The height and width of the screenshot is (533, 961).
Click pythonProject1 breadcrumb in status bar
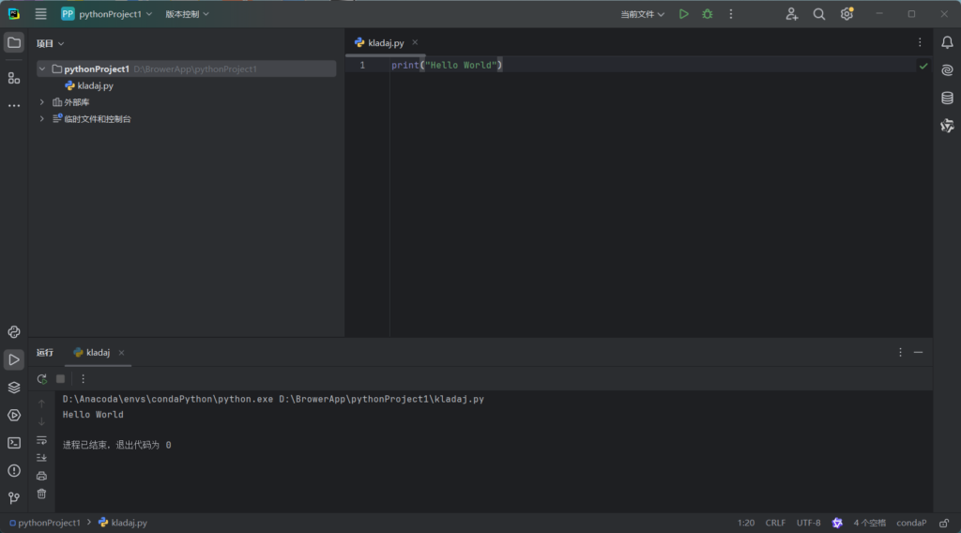(44, 523)
